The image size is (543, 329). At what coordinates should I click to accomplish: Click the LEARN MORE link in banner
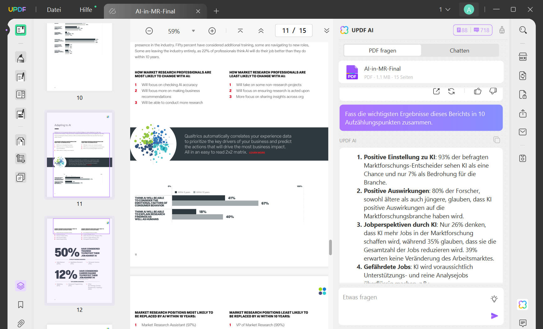tap(257, 153)
